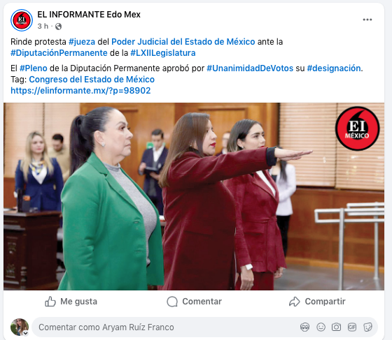Open the EL INFORMANTE Edo Mex page name
This screenshot has height=340, width=392.
89,15
